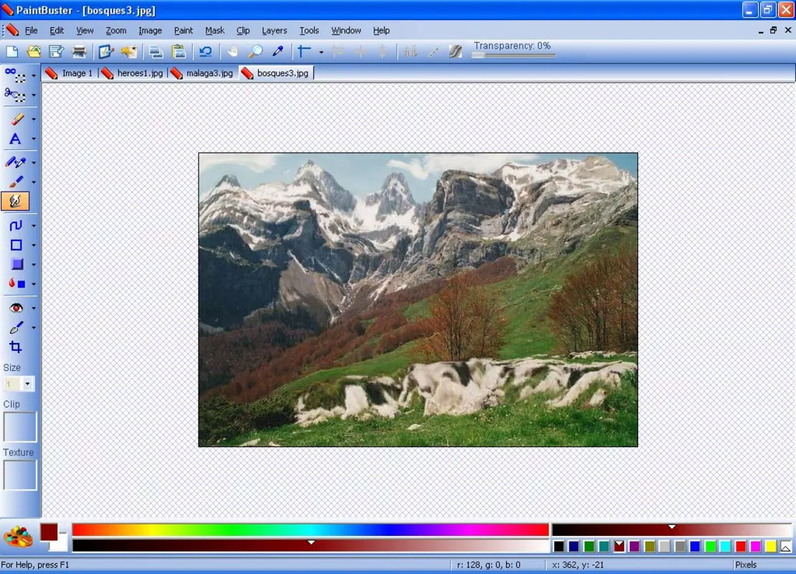
Task: Select the Red-eye removal tool
Action: (16, 308)
